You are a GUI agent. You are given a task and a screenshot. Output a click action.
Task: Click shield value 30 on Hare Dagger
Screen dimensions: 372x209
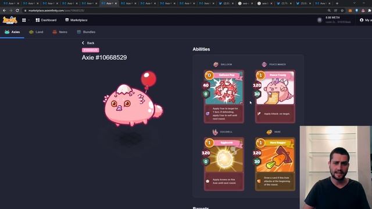click(x=257, y=161)
